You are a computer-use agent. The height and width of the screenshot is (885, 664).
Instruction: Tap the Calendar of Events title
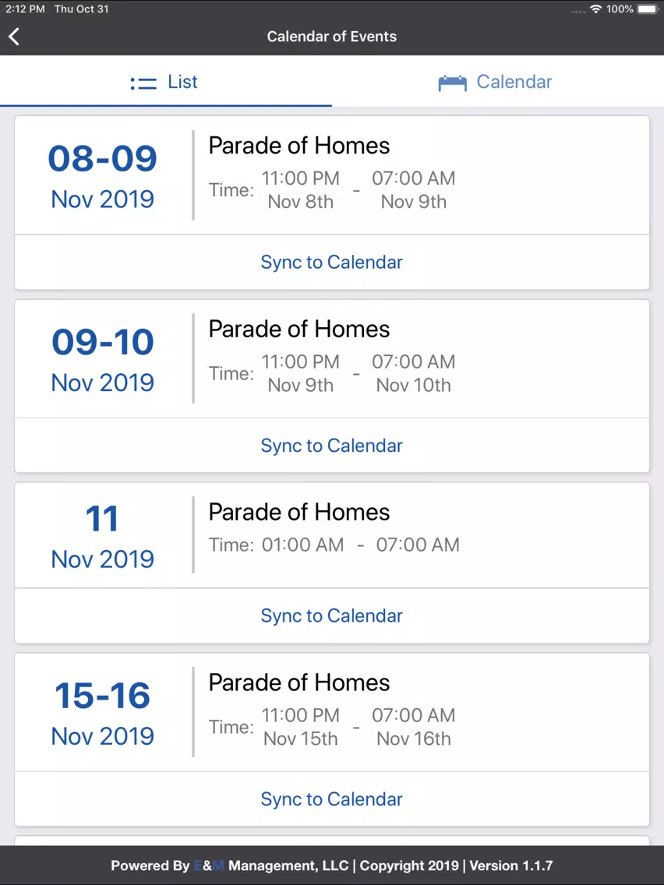click(331, 37)
